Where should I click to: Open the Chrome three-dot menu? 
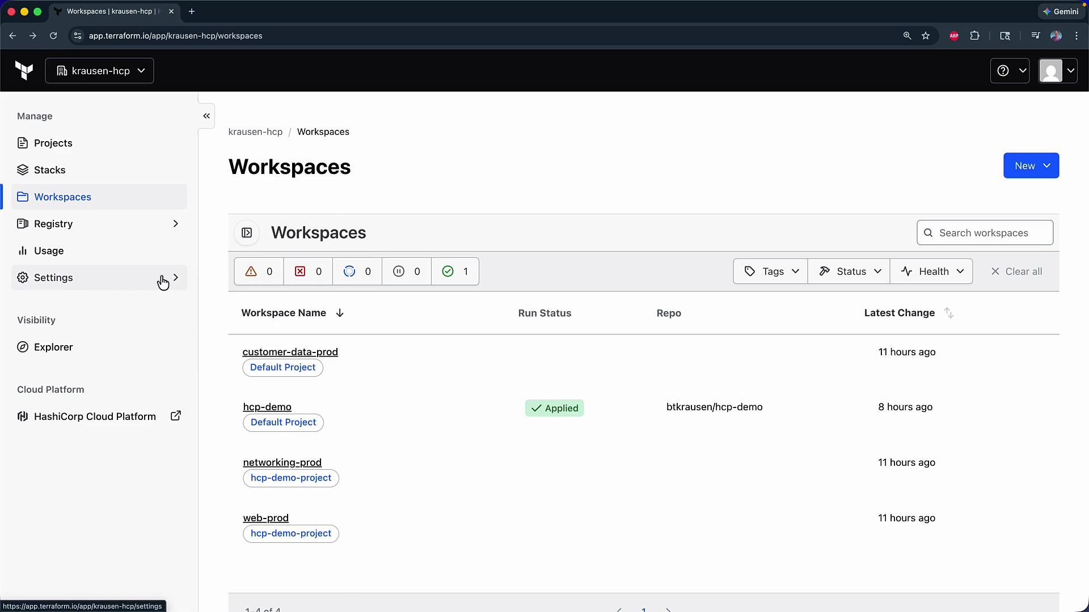1077,36
